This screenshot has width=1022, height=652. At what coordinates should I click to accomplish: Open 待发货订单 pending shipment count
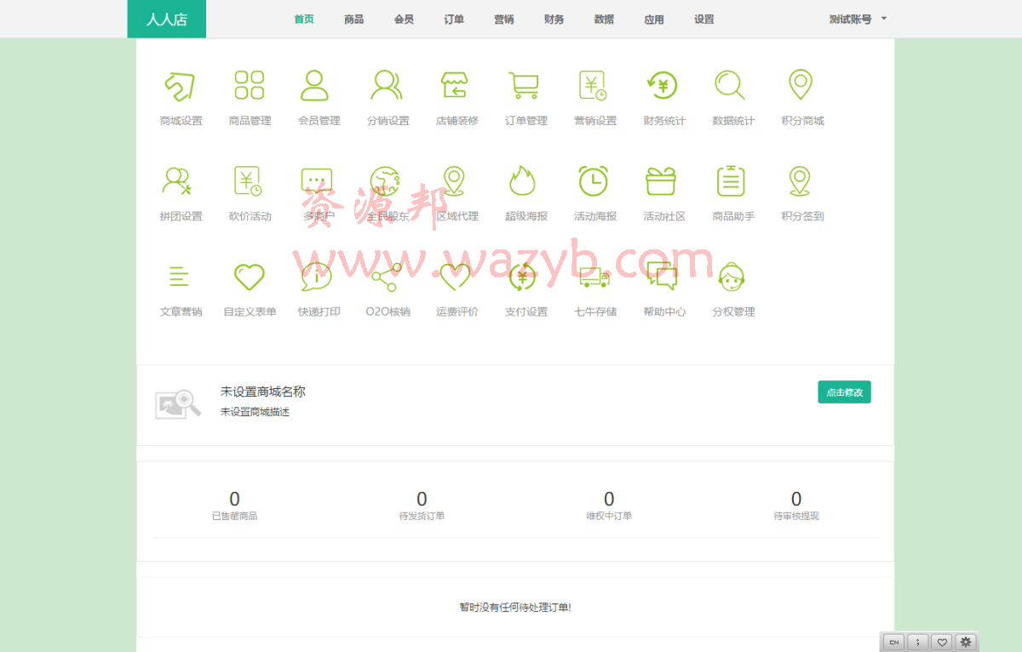pos(422,506)
